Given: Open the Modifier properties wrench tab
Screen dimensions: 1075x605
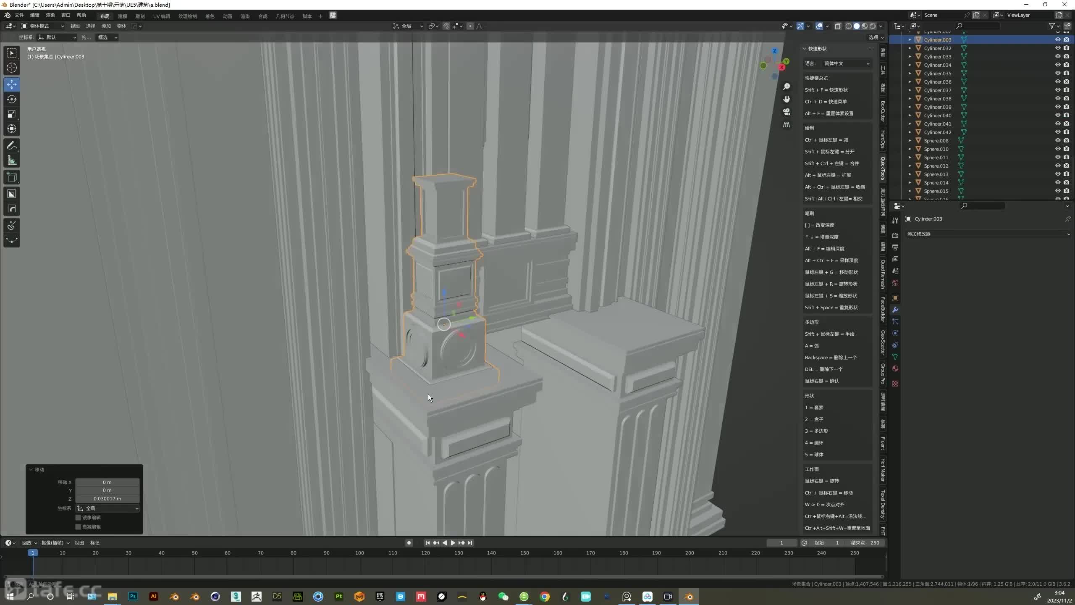Looking at the screenshot, I should pyautogui.click(x=895, y=310).
